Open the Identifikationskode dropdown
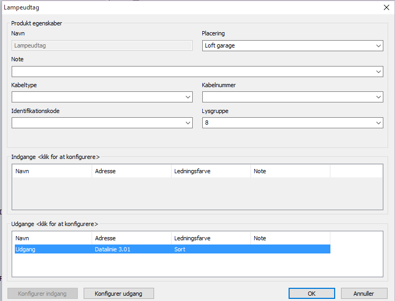Viewport: 395px width, 301px height. click(188, 123)
